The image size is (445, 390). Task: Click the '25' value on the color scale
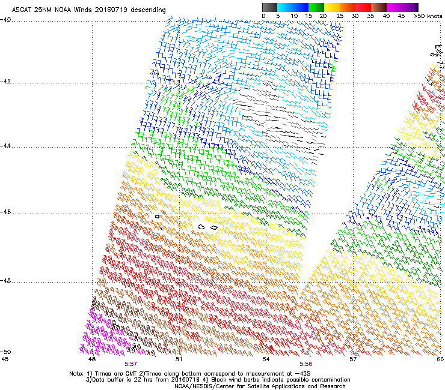click(340, 16)
